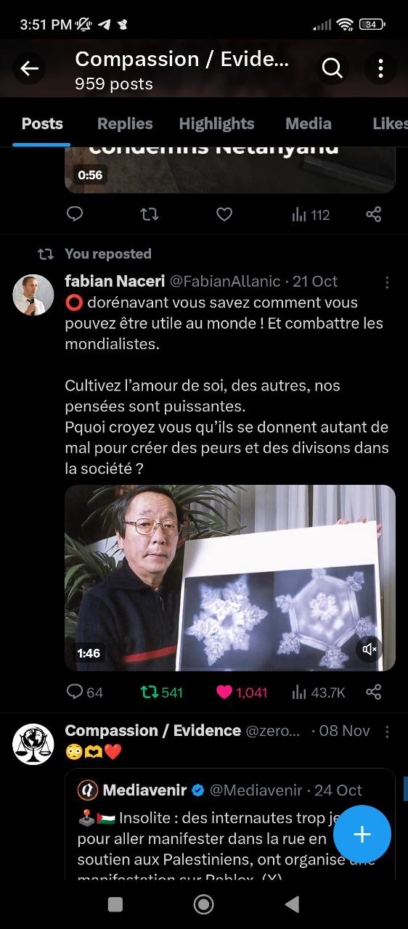The width and height of the screenshot is (408, 929).
Task: Share the 112-views video post
Action: pyautogui.click(x=373, y=214)
